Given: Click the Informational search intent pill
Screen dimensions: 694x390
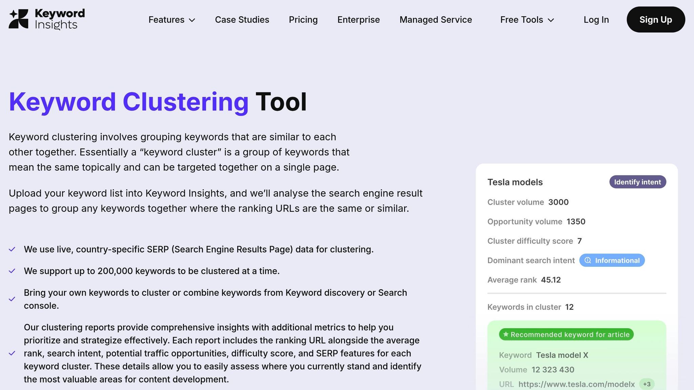Looking at the screenshot, I should click(x=612, y=260).
